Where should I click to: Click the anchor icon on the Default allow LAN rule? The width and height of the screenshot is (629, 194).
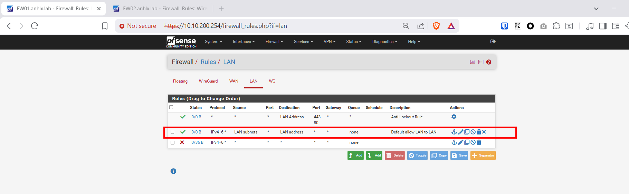click(x=454, y=132)
